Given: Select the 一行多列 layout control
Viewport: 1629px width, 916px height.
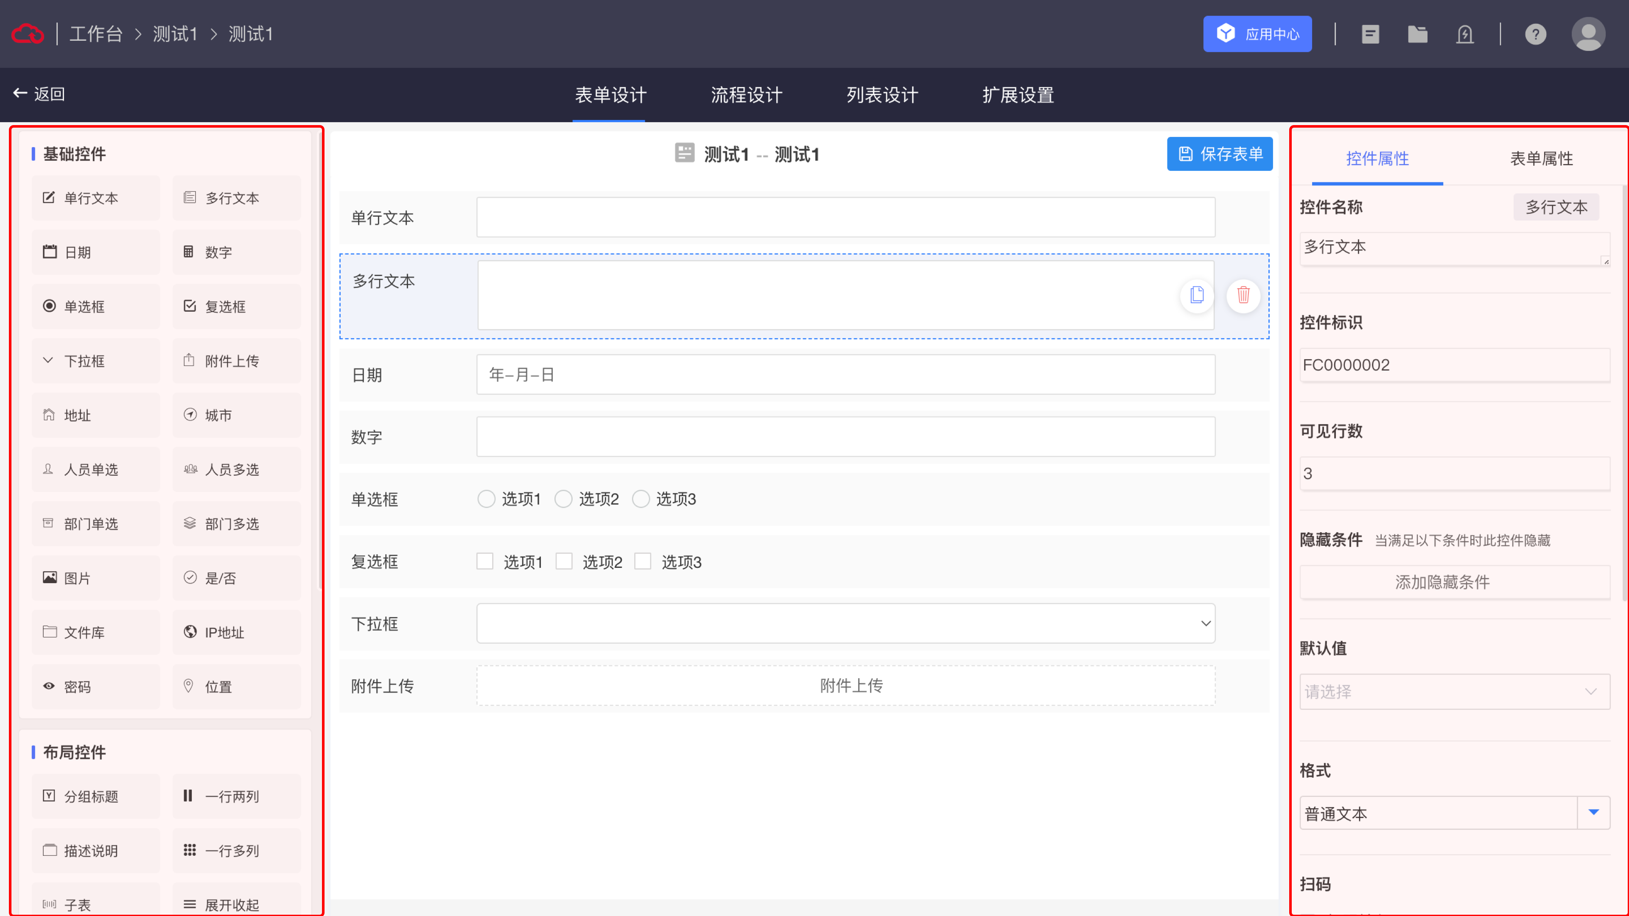Looking at the screenshot, I should click(237, 851).
